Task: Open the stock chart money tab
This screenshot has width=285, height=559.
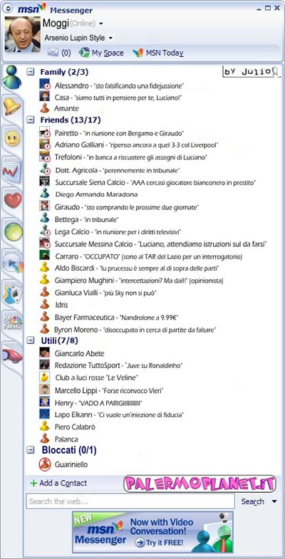Action: 12,171
